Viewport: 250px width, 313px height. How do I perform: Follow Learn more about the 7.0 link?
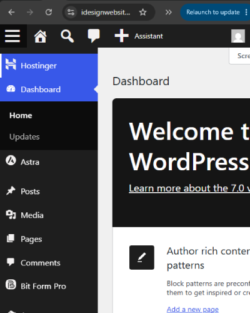189,188
